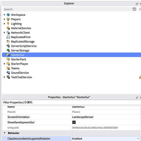Open the Explorer search history icon
This screenshot has width=141, height=141.
tap(134, 9)
